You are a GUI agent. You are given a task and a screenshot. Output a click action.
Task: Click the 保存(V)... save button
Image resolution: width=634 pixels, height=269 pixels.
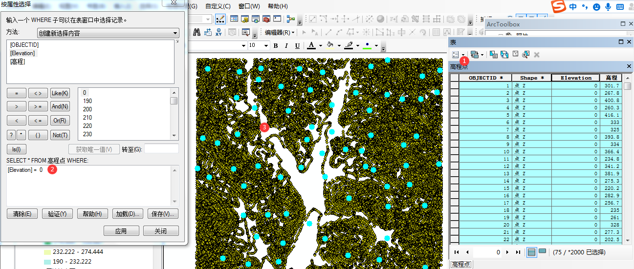[x=163, y=214]
